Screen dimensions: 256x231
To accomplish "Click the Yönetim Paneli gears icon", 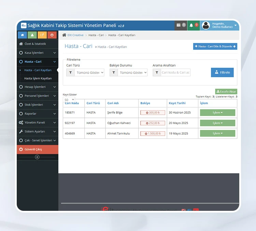I will [x=21, y=123].
